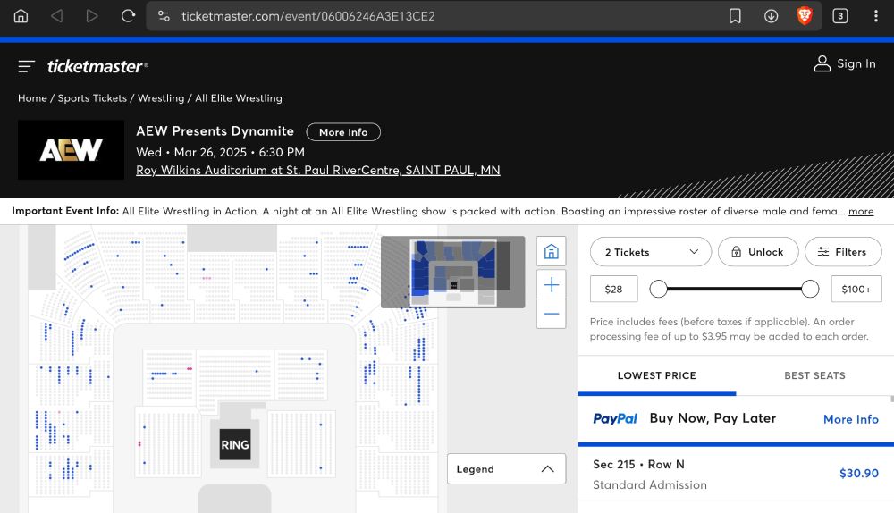894x513 pixels.
Task: Select the Sec 215 Row N ticket listing
Action: 736,474
